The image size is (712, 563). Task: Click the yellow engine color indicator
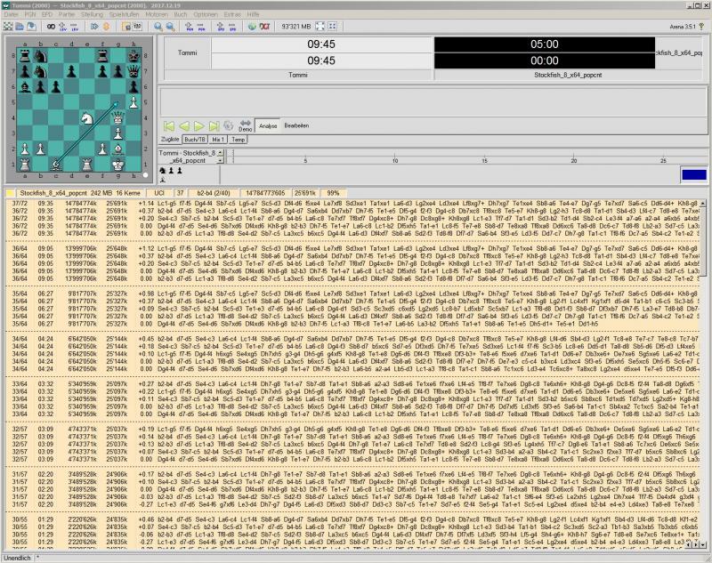[9, 191]
